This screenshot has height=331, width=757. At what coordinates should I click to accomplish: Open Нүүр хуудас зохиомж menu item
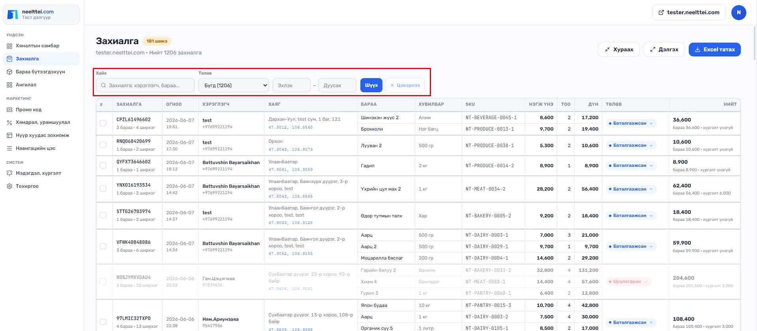[x=41, y=135]
